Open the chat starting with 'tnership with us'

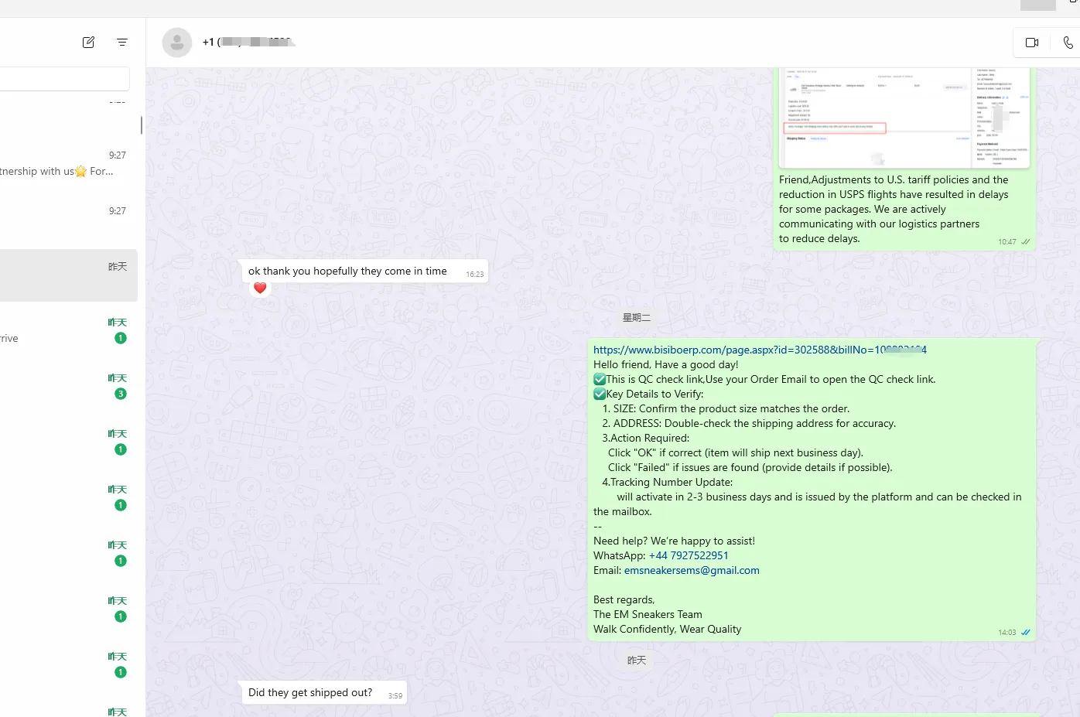[x=69, y=164]
